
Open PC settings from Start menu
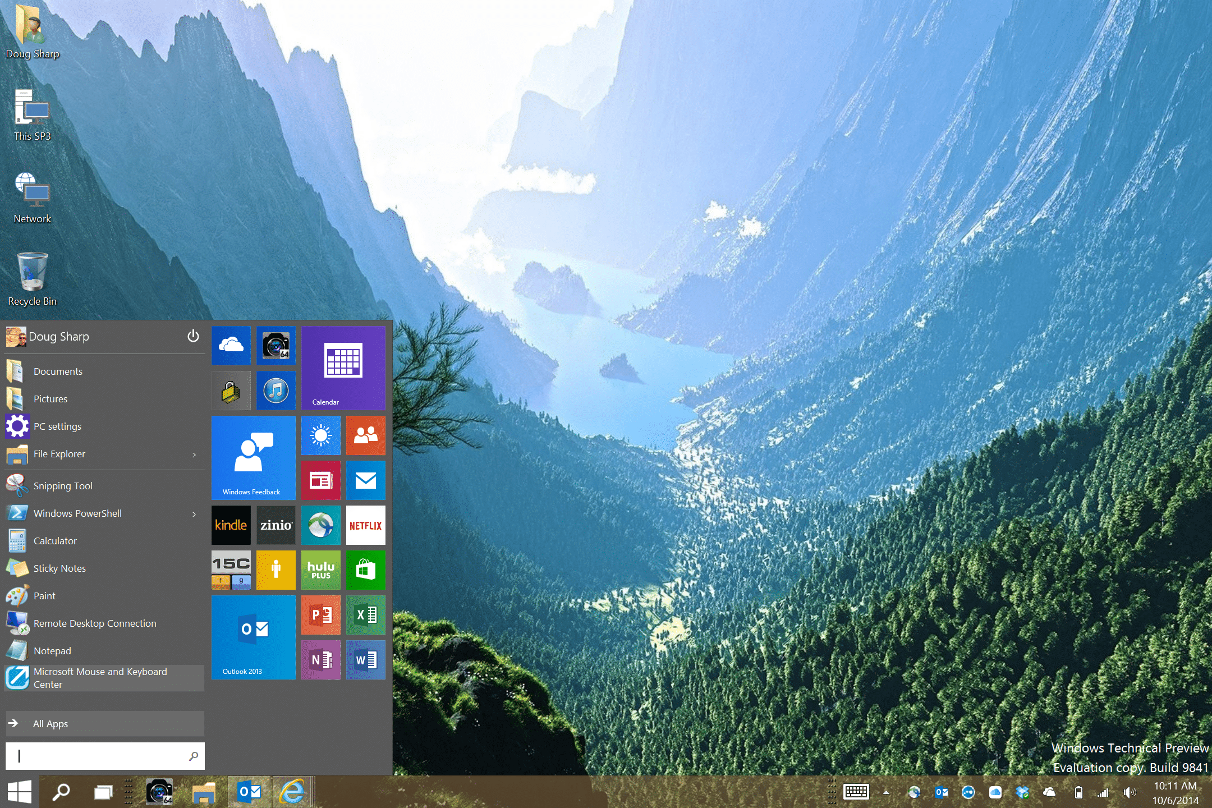(x=104, y=426)
